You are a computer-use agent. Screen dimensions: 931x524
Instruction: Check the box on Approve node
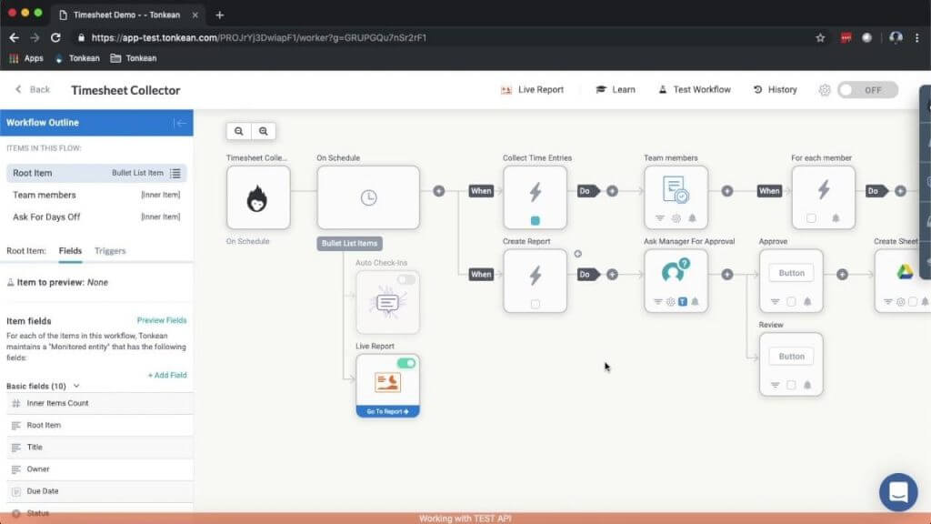click(x=791, y=302)
